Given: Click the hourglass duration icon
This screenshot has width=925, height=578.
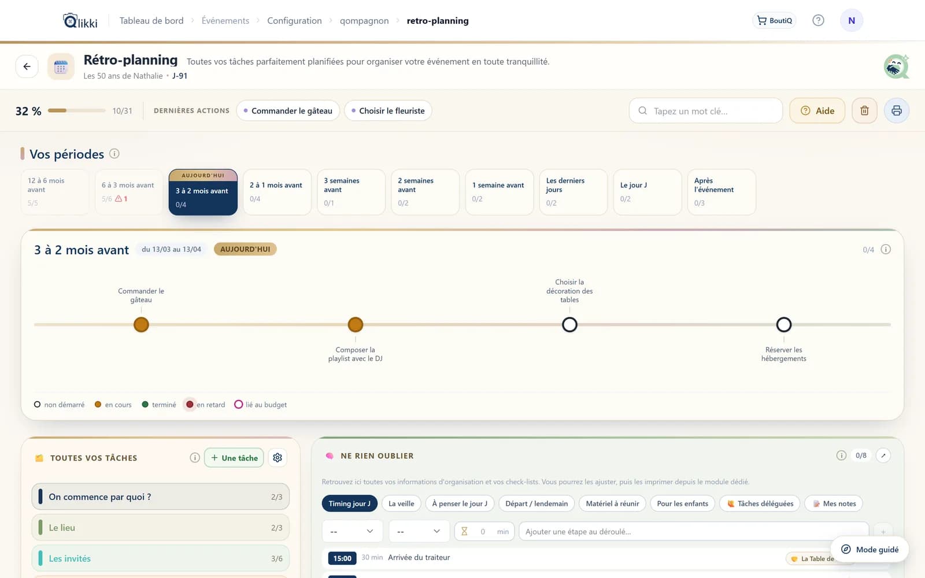Looking at the screenshot, I should click(464, 531).
